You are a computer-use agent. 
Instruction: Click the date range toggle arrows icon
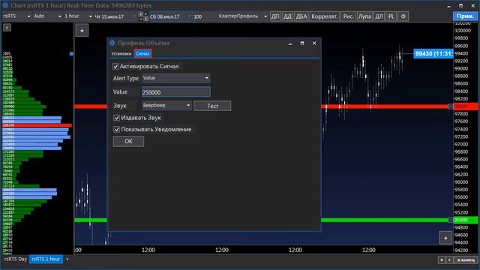tap(143, 16)
